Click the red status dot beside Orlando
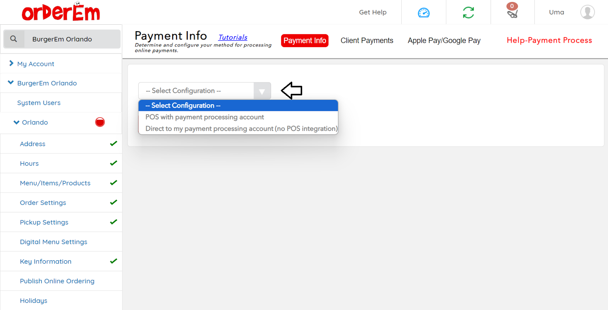This screenshot has height=310, width=608. point(100,122)
